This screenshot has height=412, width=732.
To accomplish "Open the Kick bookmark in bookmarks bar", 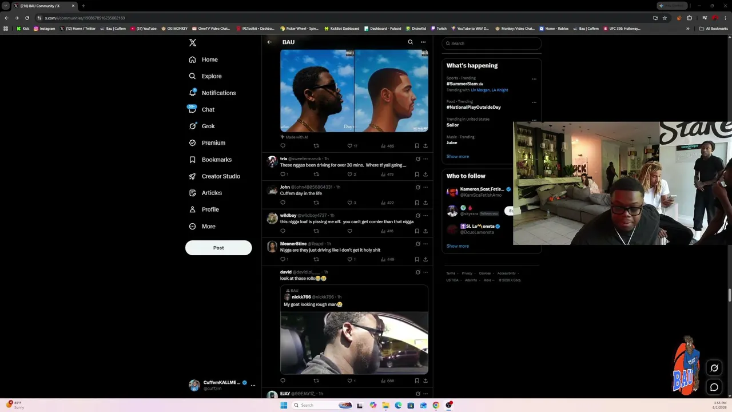I will click(x=23, y=29).
